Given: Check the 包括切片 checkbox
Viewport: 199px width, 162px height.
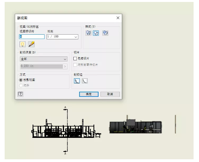Looking at the screenshot, I should pos(75,58).
